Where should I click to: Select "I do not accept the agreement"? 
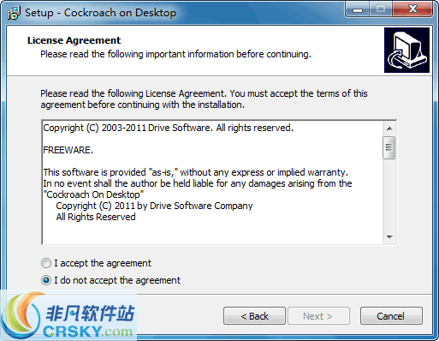tap(110, 280)
